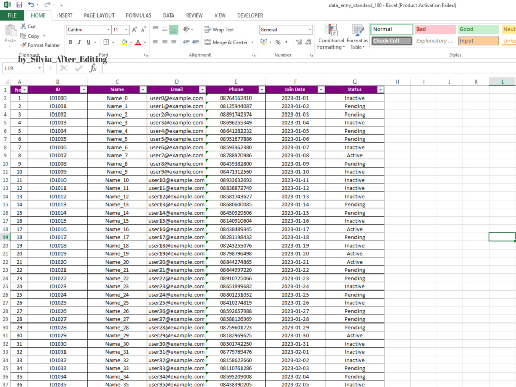This screenshot has height=387, width=516.
Task: Click Cut scissors icon
Action: point(23,26)
